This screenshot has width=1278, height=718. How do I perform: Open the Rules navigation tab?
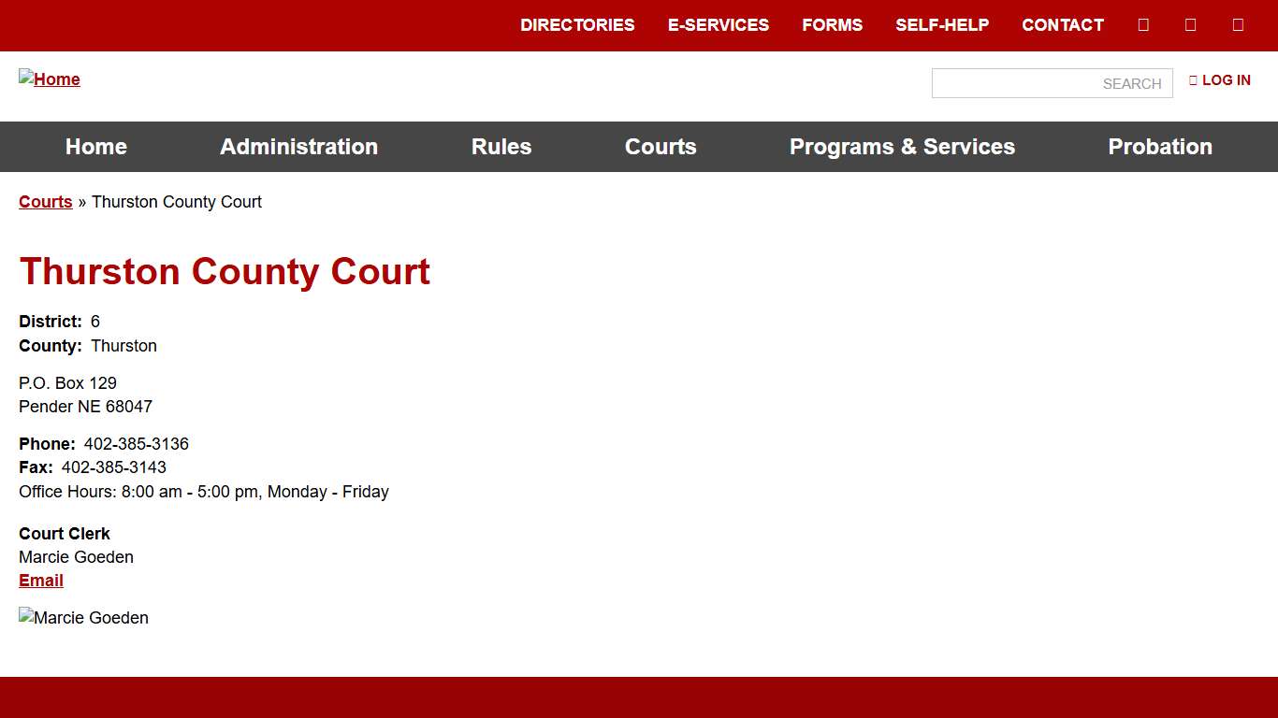point(501,147)
